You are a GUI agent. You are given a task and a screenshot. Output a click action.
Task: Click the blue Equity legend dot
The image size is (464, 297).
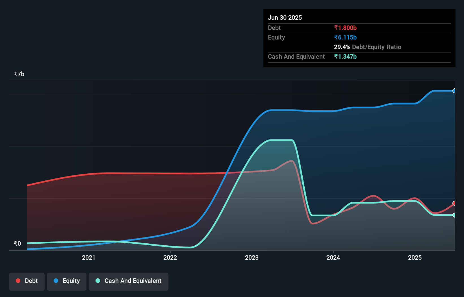tap(56, 281)
